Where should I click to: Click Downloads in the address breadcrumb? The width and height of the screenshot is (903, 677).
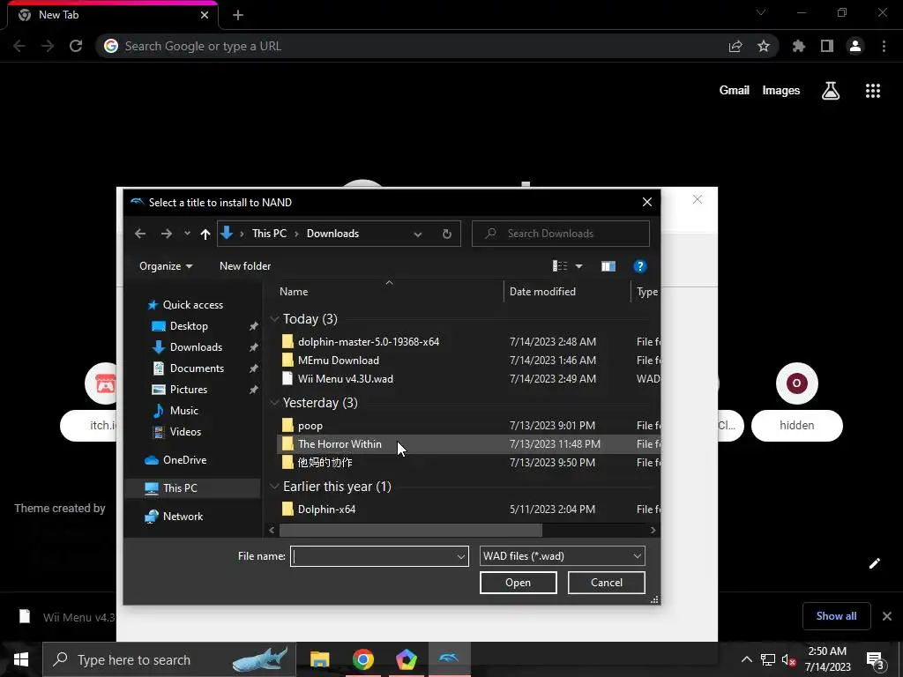coord(332,234)
